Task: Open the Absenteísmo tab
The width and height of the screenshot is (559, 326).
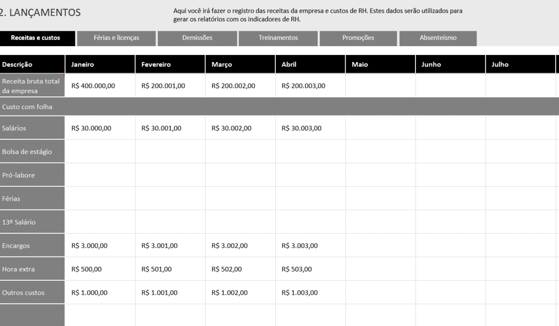Action: point(438,38)
